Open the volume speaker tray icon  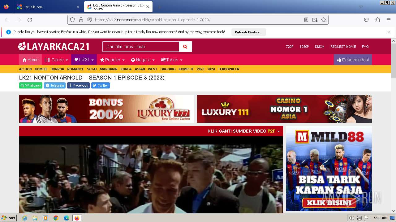coord(351,218)
